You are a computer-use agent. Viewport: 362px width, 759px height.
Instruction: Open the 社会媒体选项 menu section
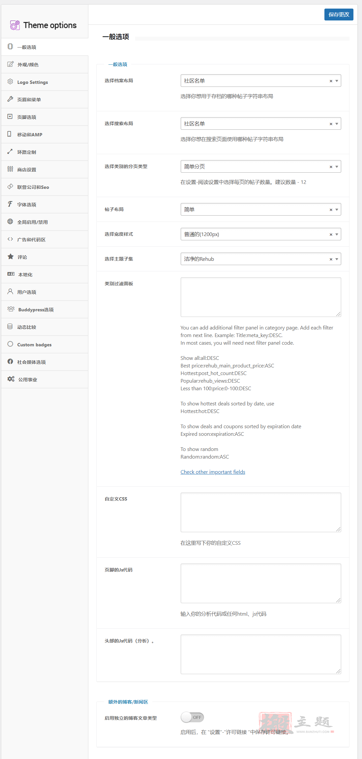point(45,362)
